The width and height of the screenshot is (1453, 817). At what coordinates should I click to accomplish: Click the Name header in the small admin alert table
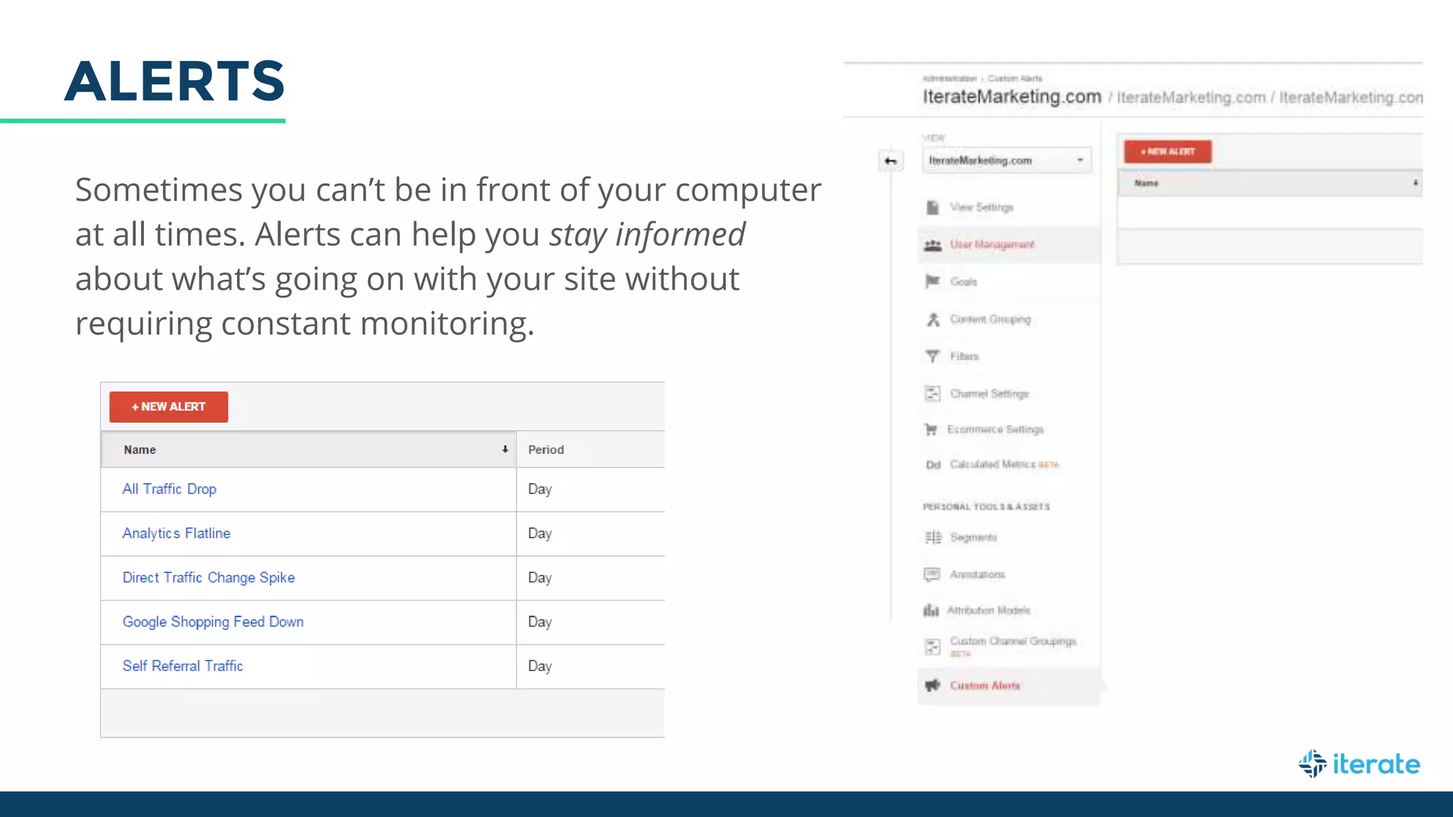1147,183
